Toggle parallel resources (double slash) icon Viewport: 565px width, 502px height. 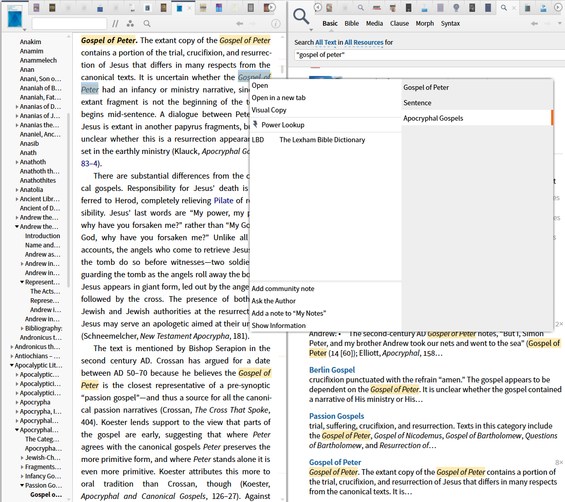(x=115, y=24)
